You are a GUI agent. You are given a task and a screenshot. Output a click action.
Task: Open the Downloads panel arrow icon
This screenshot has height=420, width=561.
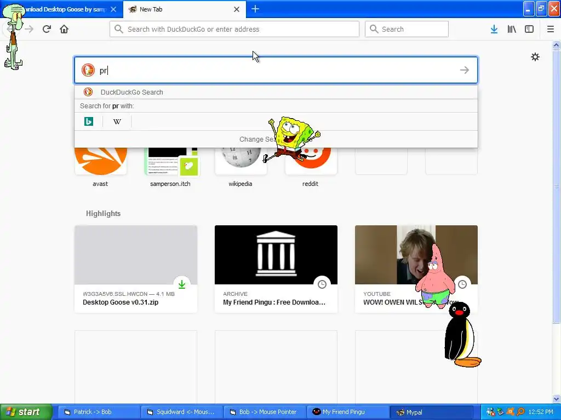coord(494,30)
